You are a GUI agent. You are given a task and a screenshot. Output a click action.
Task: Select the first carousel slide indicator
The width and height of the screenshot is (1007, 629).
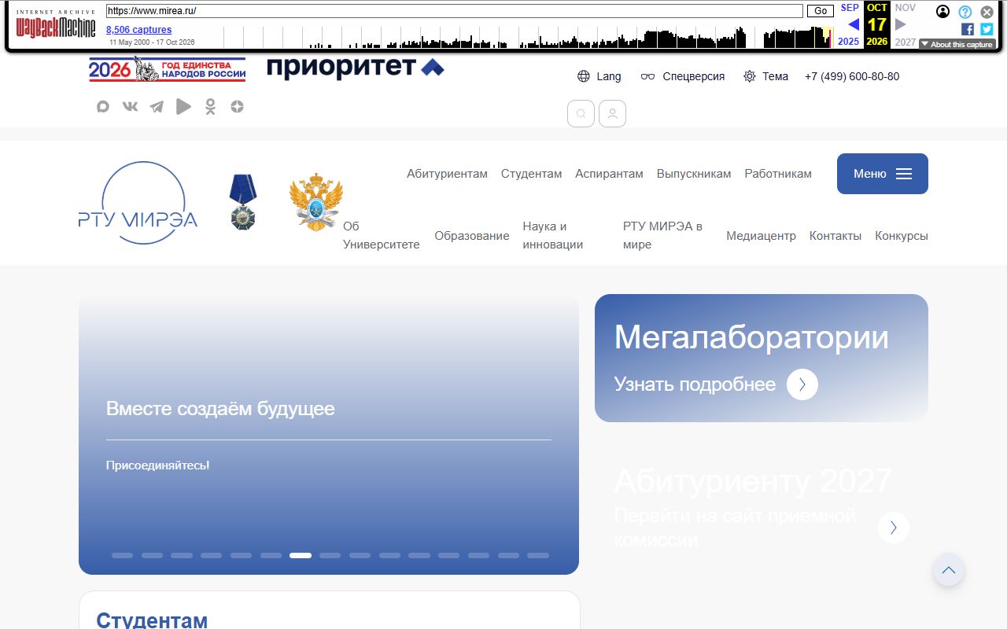point(122,555)
